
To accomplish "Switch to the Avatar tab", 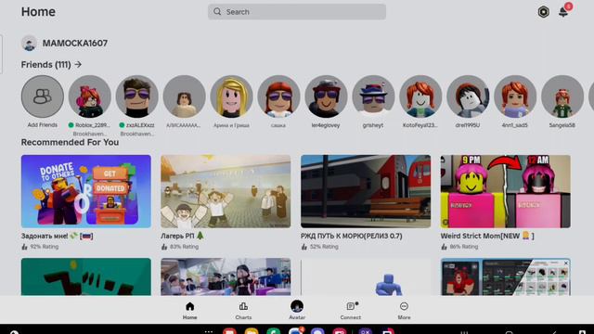I will (x=297, y=311).
